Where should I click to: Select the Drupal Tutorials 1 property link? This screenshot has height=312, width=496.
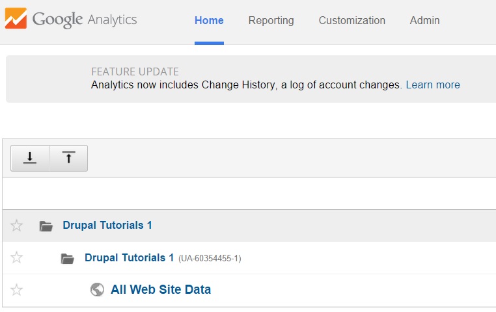tap(129, 257)
